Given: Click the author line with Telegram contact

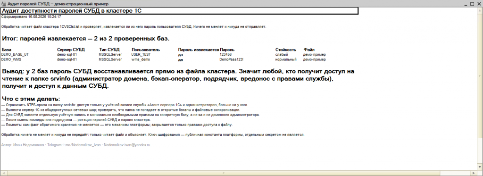Looking at the screenshot, I should pos(76,144).
